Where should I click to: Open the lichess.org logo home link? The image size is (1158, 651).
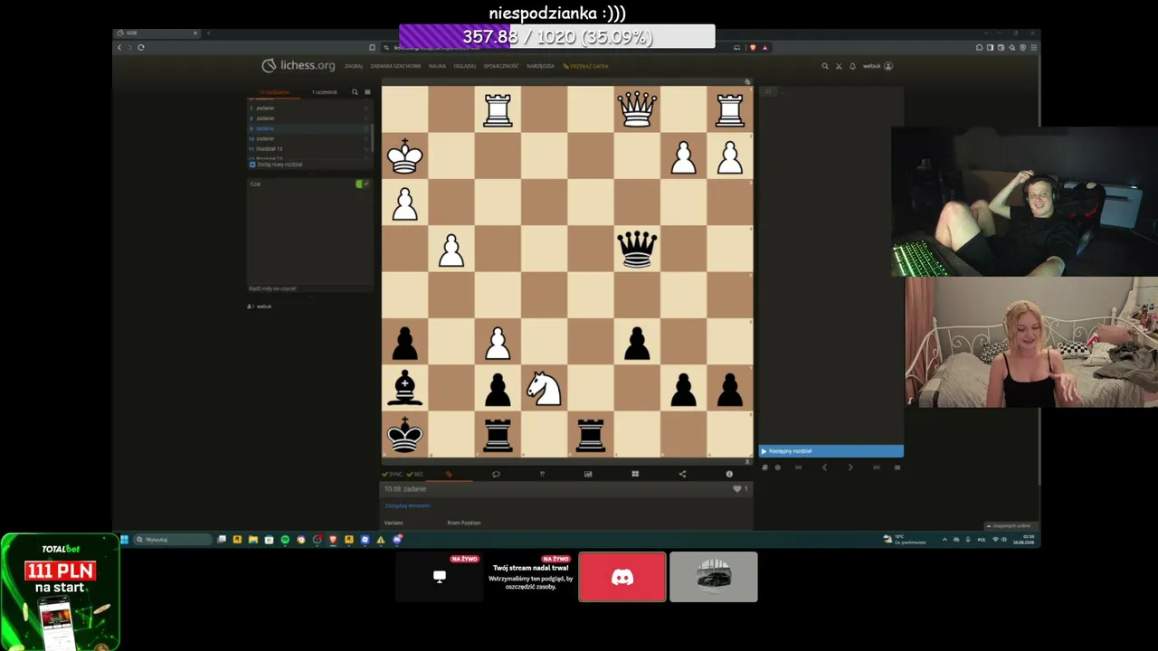[299, 65]
